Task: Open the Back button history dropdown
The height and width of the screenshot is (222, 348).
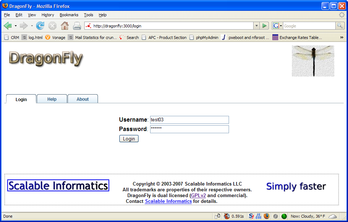Action: point(16,26)
